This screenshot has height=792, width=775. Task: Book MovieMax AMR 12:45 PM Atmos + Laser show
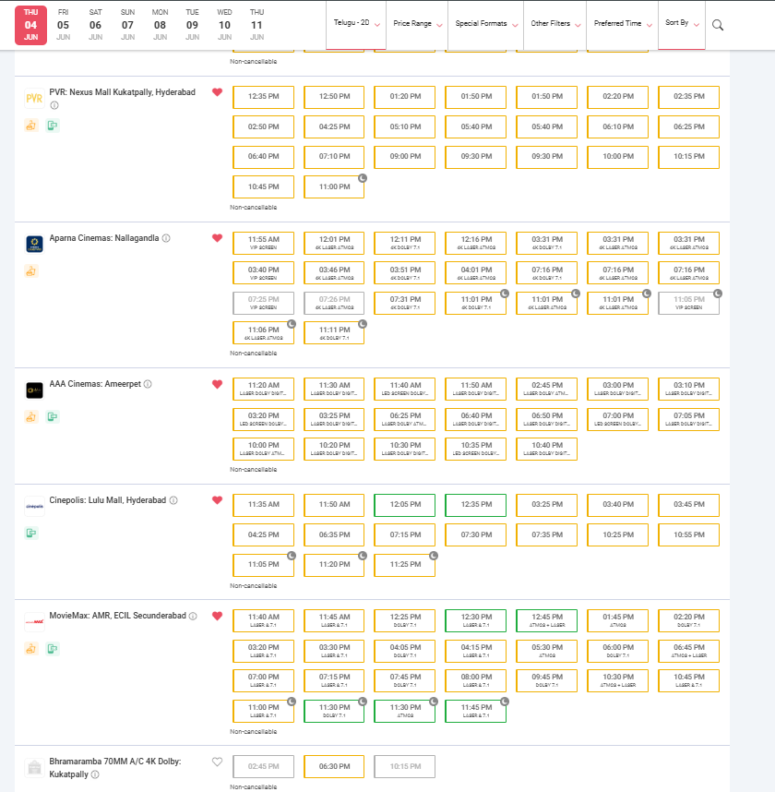coord(547,621)
